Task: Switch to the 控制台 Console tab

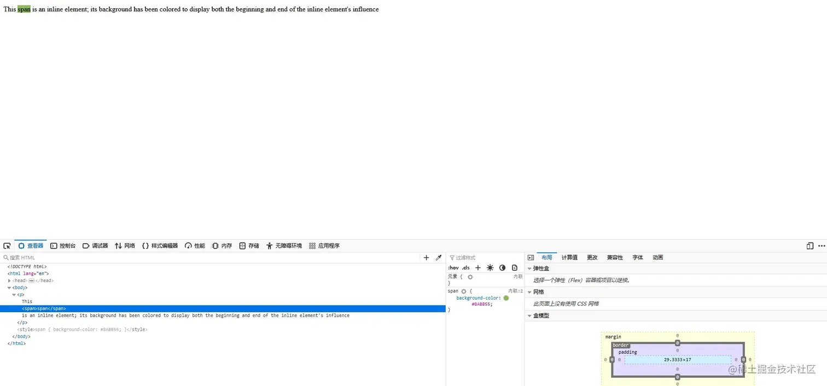Action: coord(63,246)
